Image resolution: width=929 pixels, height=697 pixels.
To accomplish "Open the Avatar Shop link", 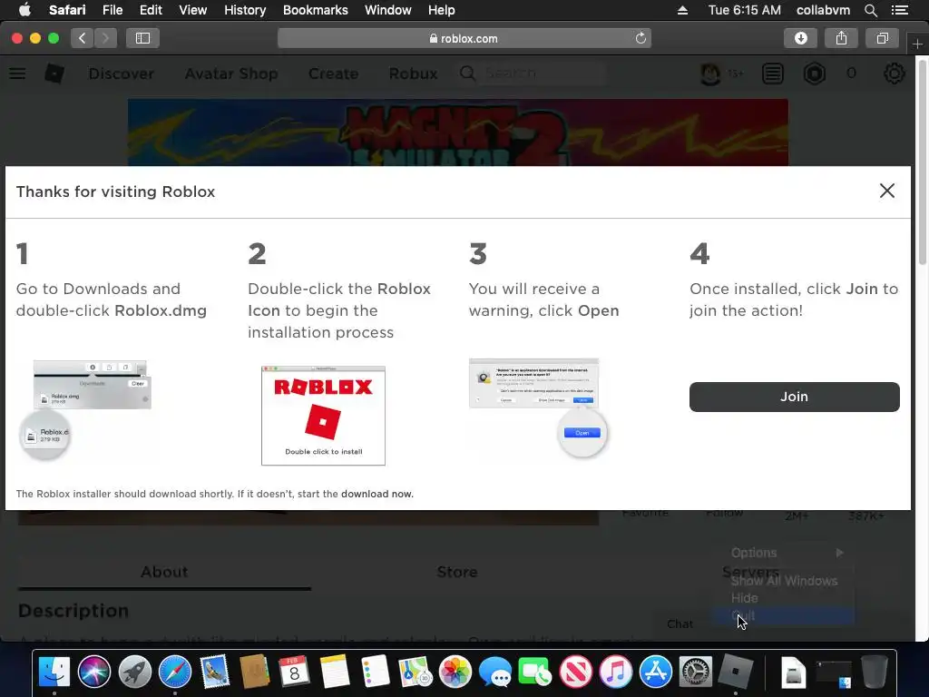I will (x=231, y=74).
